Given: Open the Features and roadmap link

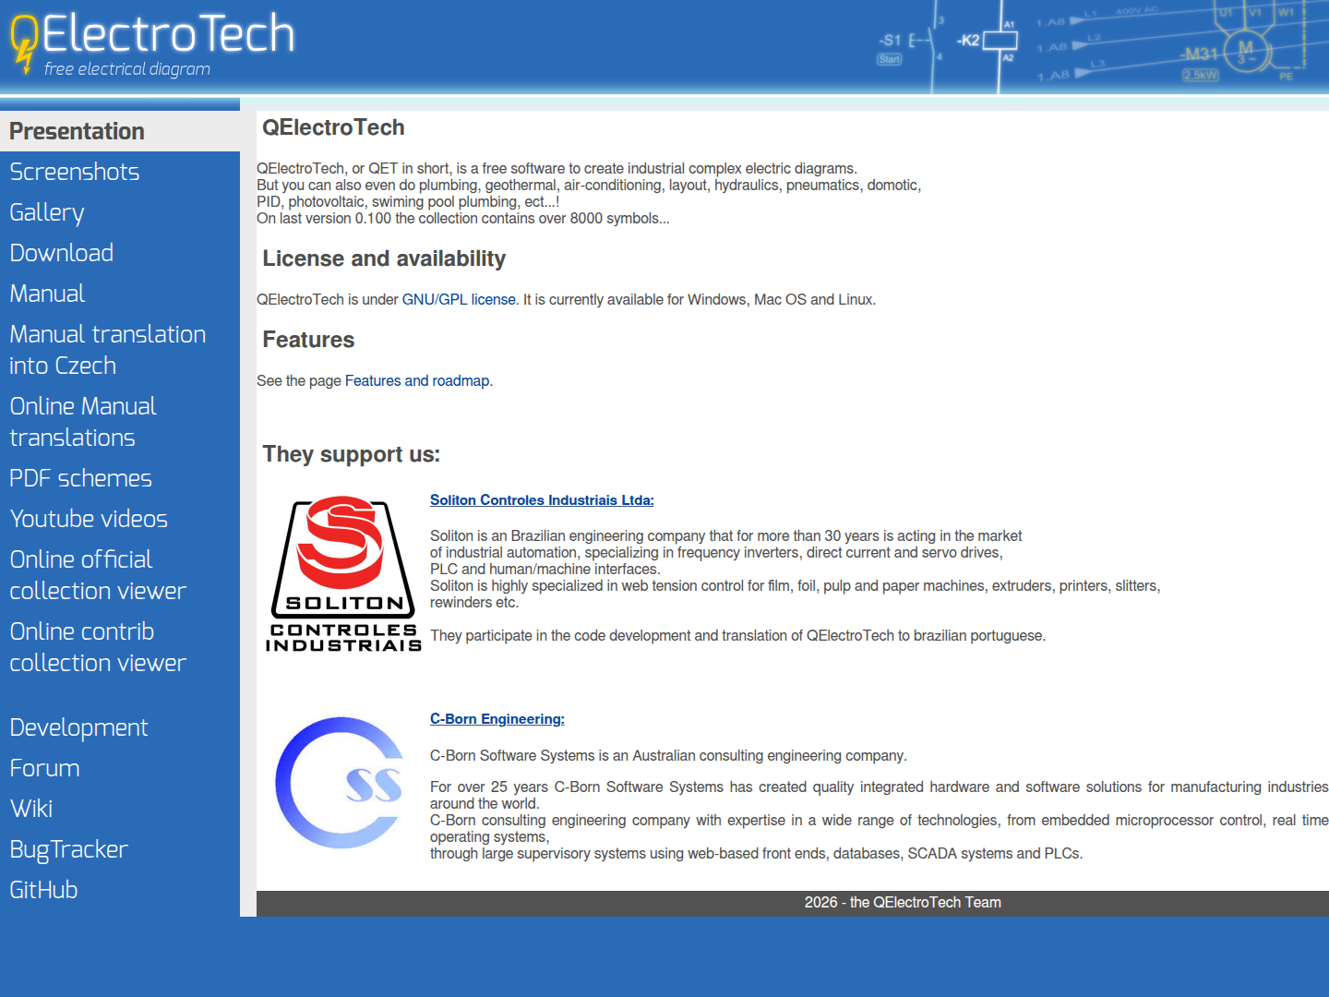Looking at the screenshot, I should pyautogui.click(x=417, y=381).
